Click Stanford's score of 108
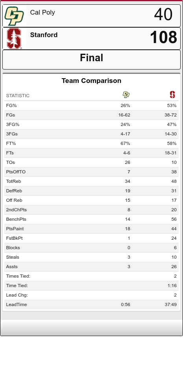183x389 pixels. pyautogui.click(x=163, y=38)
